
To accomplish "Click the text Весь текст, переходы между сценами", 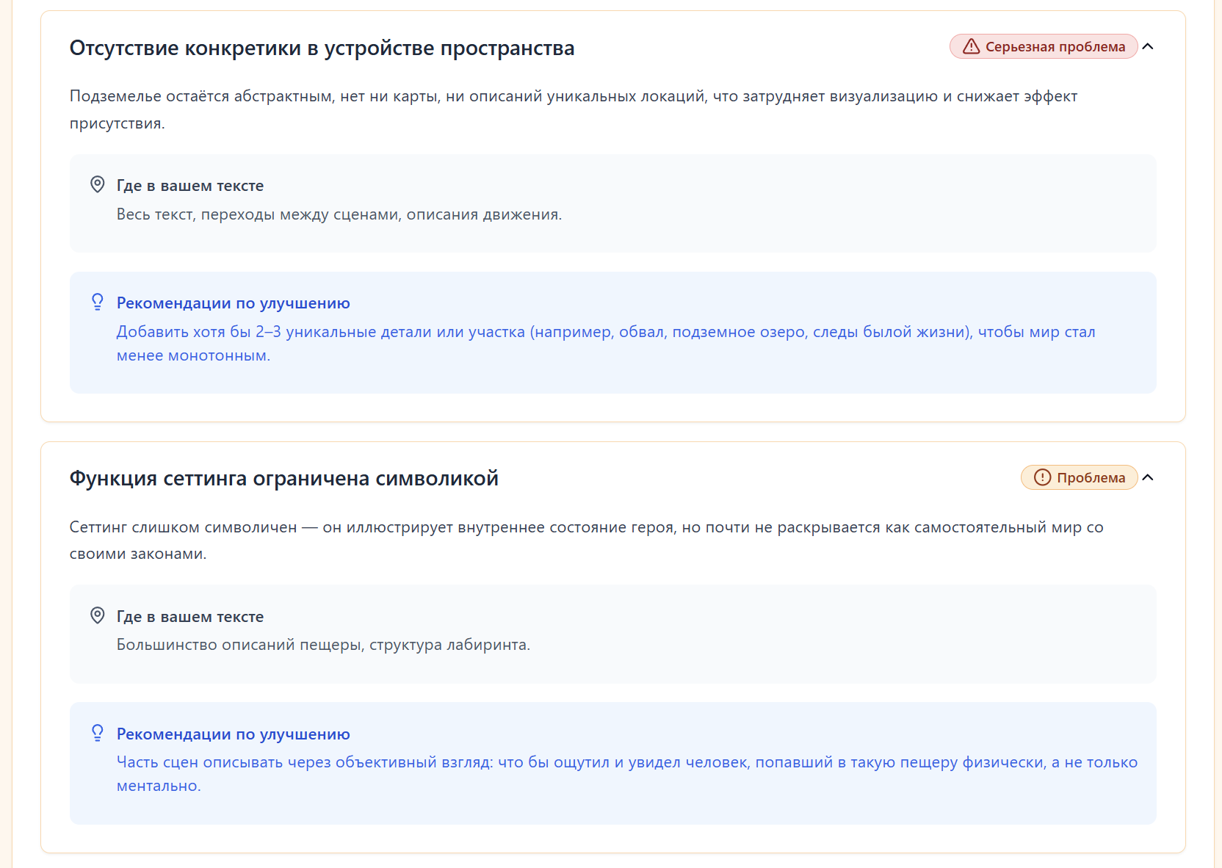I will 339,214.
